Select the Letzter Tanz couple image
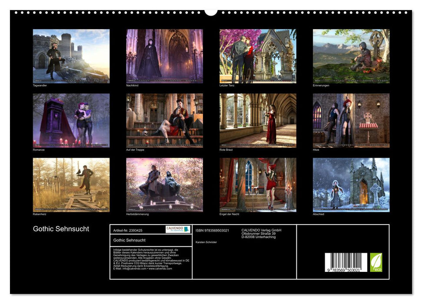 pos(258,56)
